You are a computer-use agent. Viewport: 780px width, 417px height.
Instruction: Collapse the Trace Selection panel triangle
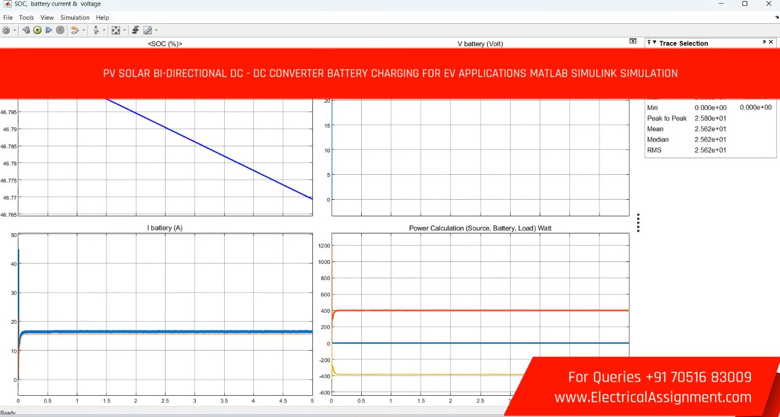[x=654, y=43]
